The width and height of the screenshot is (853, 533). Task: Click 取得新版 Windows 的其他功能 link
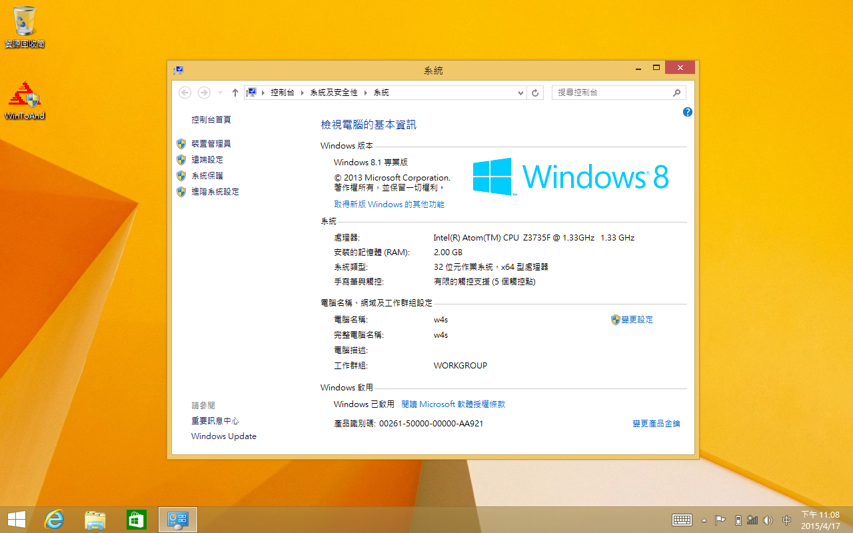(x=389, y=205)
